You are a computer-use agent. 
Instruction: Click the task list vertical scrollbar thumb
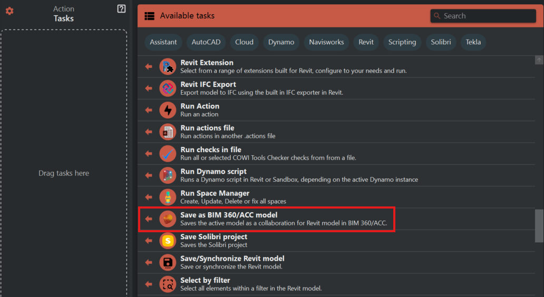pos(539,225)
